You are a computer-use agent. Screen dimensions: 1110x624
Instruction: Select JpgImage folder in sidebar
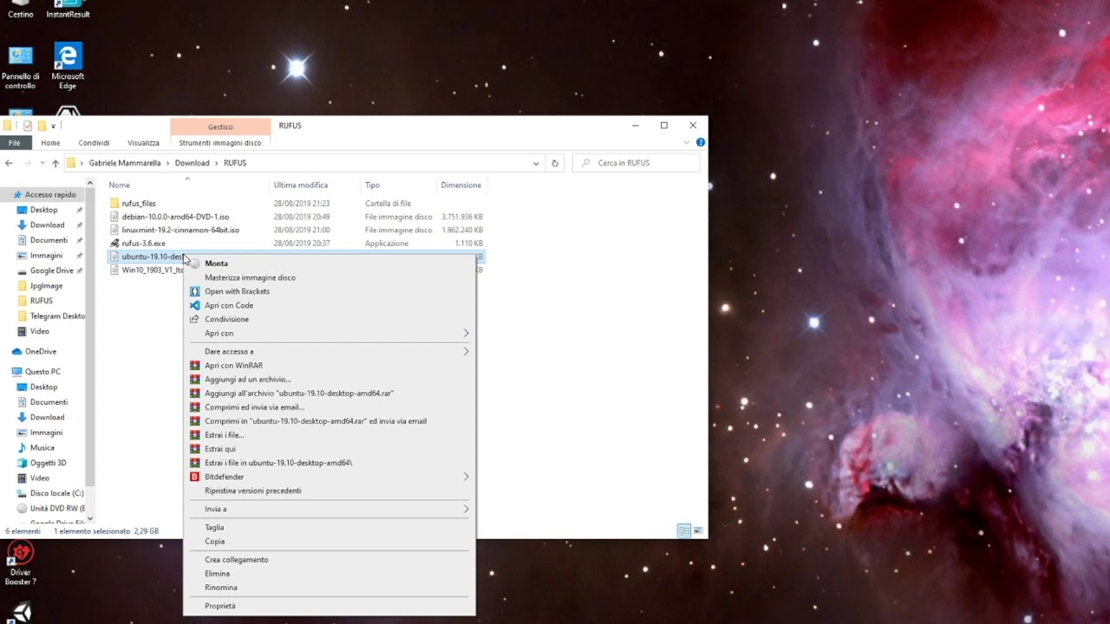(x=46, y=285)
